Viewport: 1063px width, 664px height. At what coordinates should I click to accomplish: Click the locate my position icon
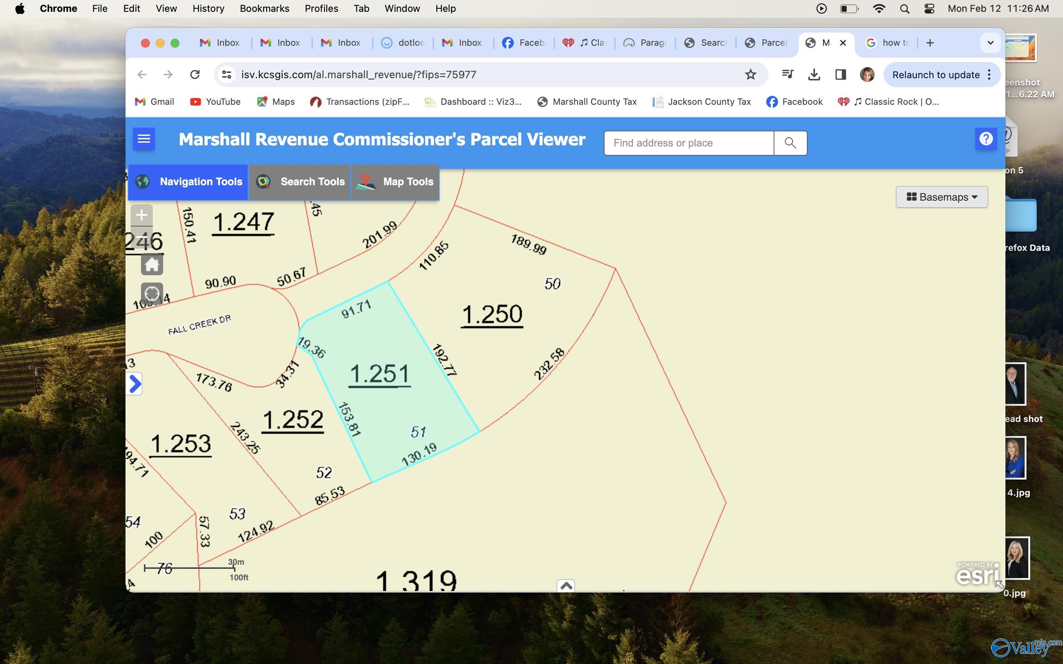pos(152,293)
